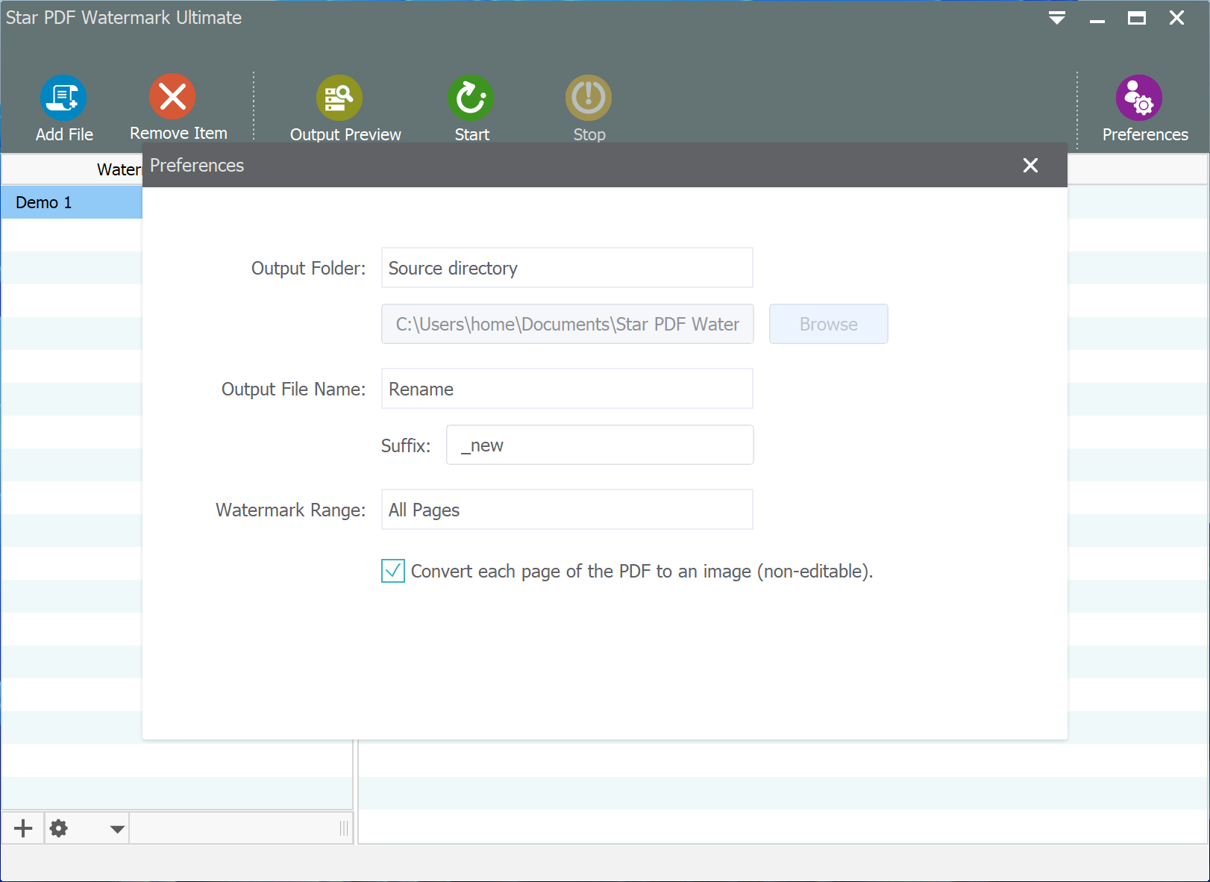Toggle convert each page to image checkbox

[393, 571]
